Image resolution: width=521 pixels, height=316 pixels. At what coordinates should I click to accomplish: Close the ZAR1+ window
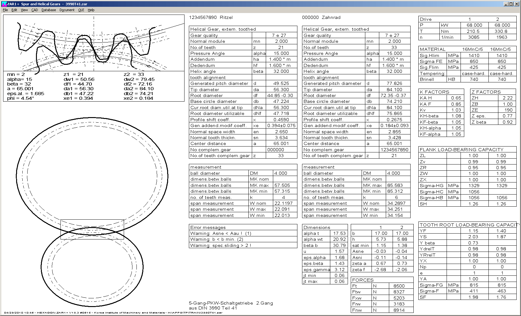517,4
